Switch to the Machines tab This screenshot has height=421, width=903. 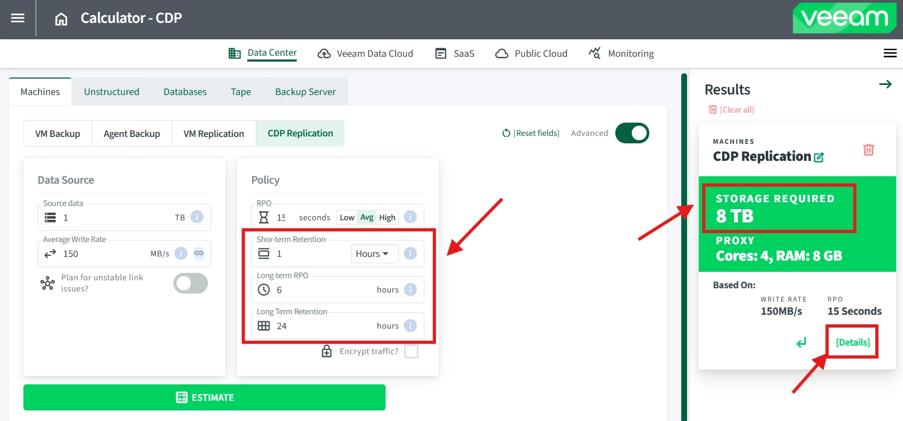click(40, 92)
